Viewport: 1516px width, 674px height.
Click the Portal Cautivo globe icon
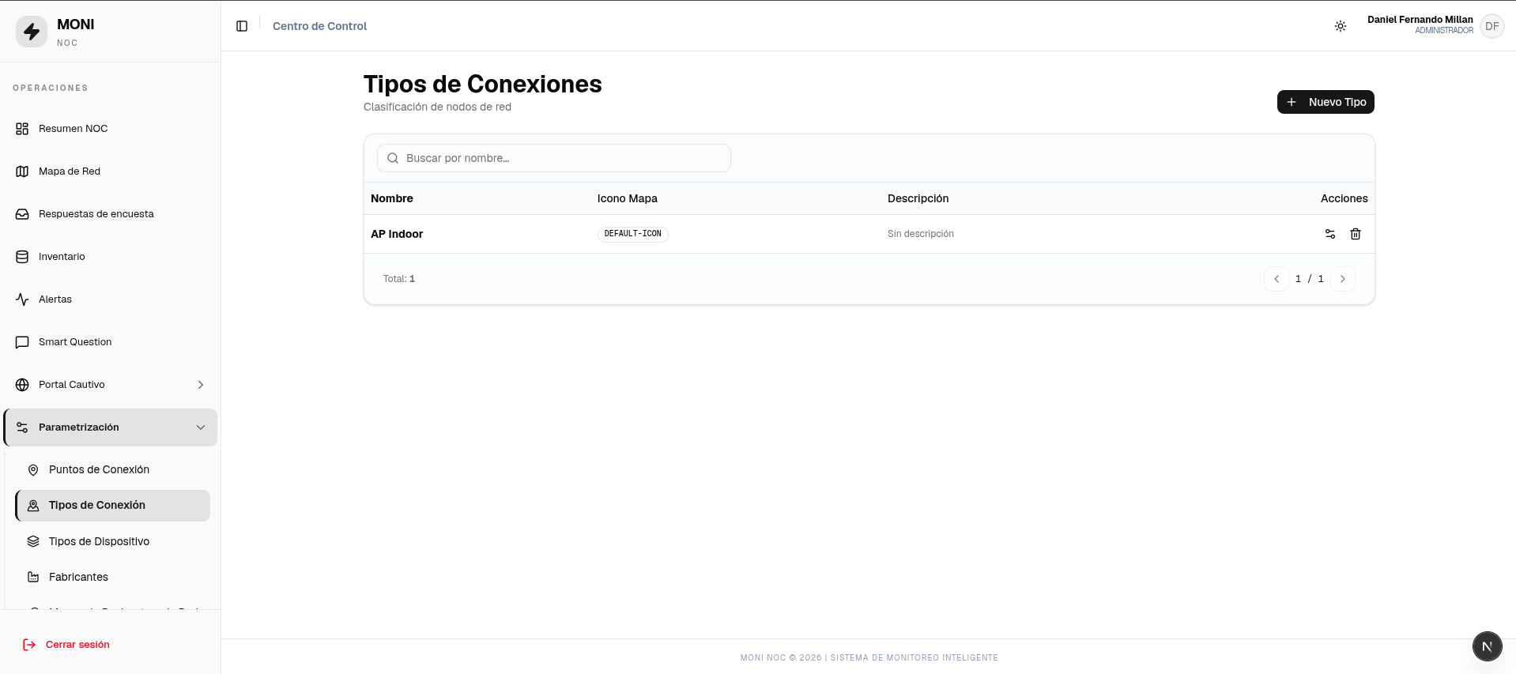tap(22, 385)
